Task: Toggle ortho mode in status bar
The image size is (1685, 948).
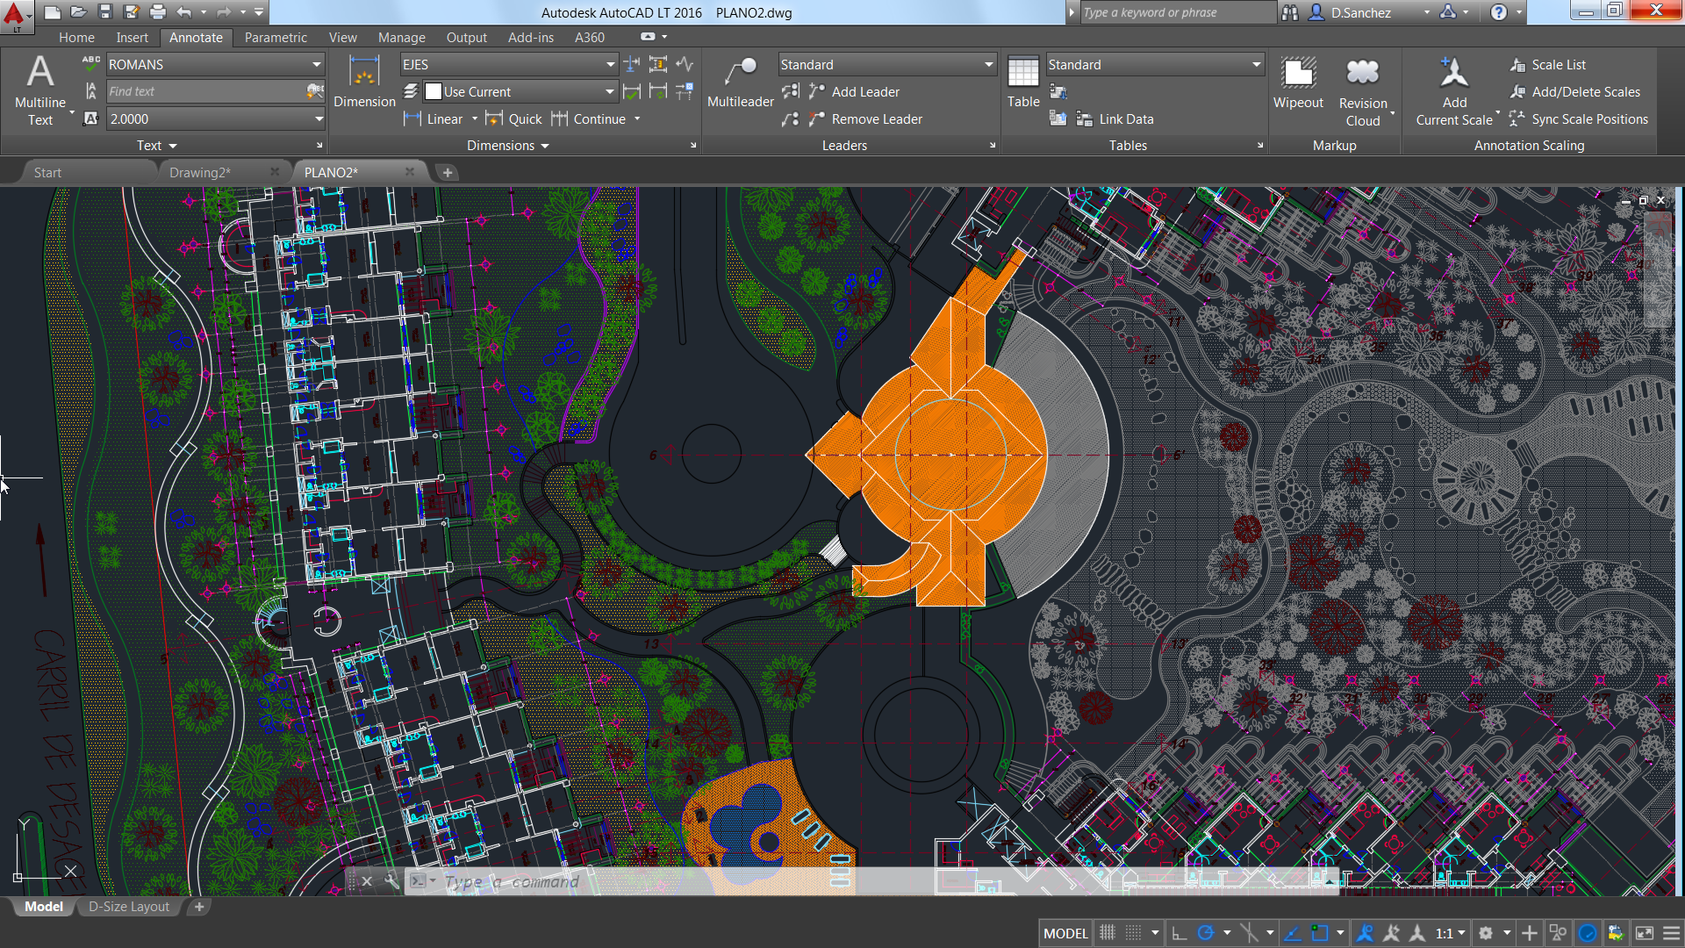Action: click(x=1179, y=933)
